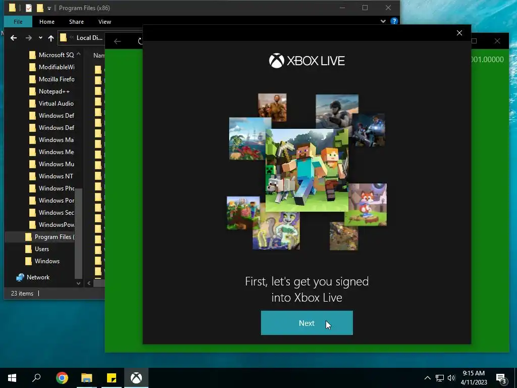Click the Local Disk address bar breadcrumb

click(89, 38)
